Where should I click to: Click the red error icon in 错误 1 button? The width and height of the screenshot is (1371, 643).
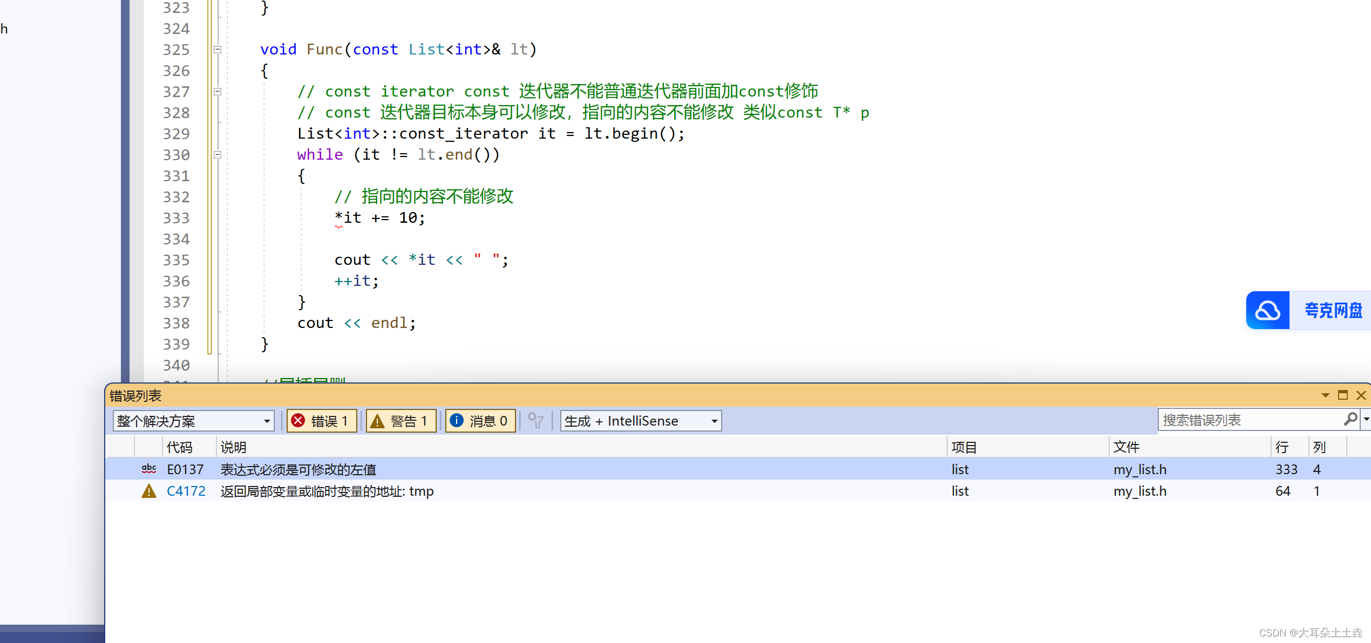click(298, 420)
